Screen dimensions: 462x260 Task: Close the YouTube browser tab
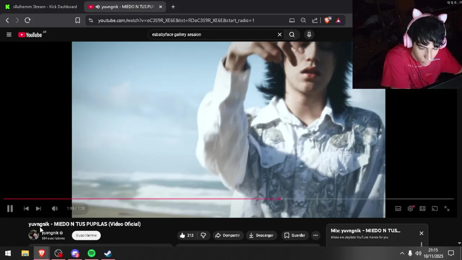(x=161, y=6)
